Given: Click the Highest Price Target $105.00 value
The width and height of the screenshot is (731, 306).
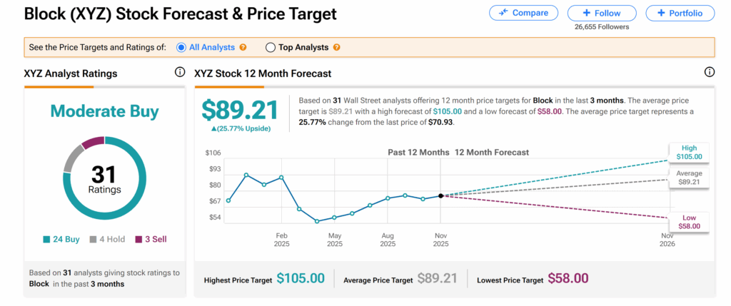Looking at the screenshot, I should (301, 279).
